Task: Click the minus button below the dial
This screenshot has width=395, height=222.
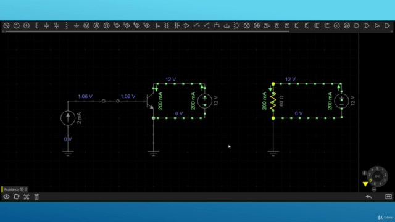Action: point(374,189)
